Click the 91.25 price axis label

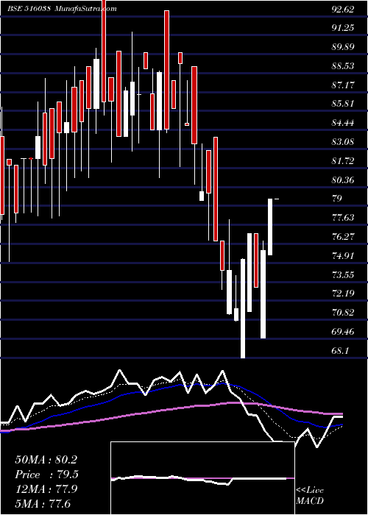(343, 28)
